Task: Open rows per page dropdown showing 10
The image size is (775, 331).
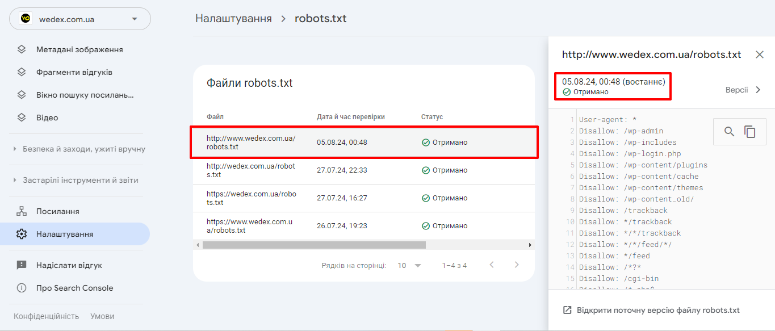Action: pyautogui.click(x=409, y=265)
